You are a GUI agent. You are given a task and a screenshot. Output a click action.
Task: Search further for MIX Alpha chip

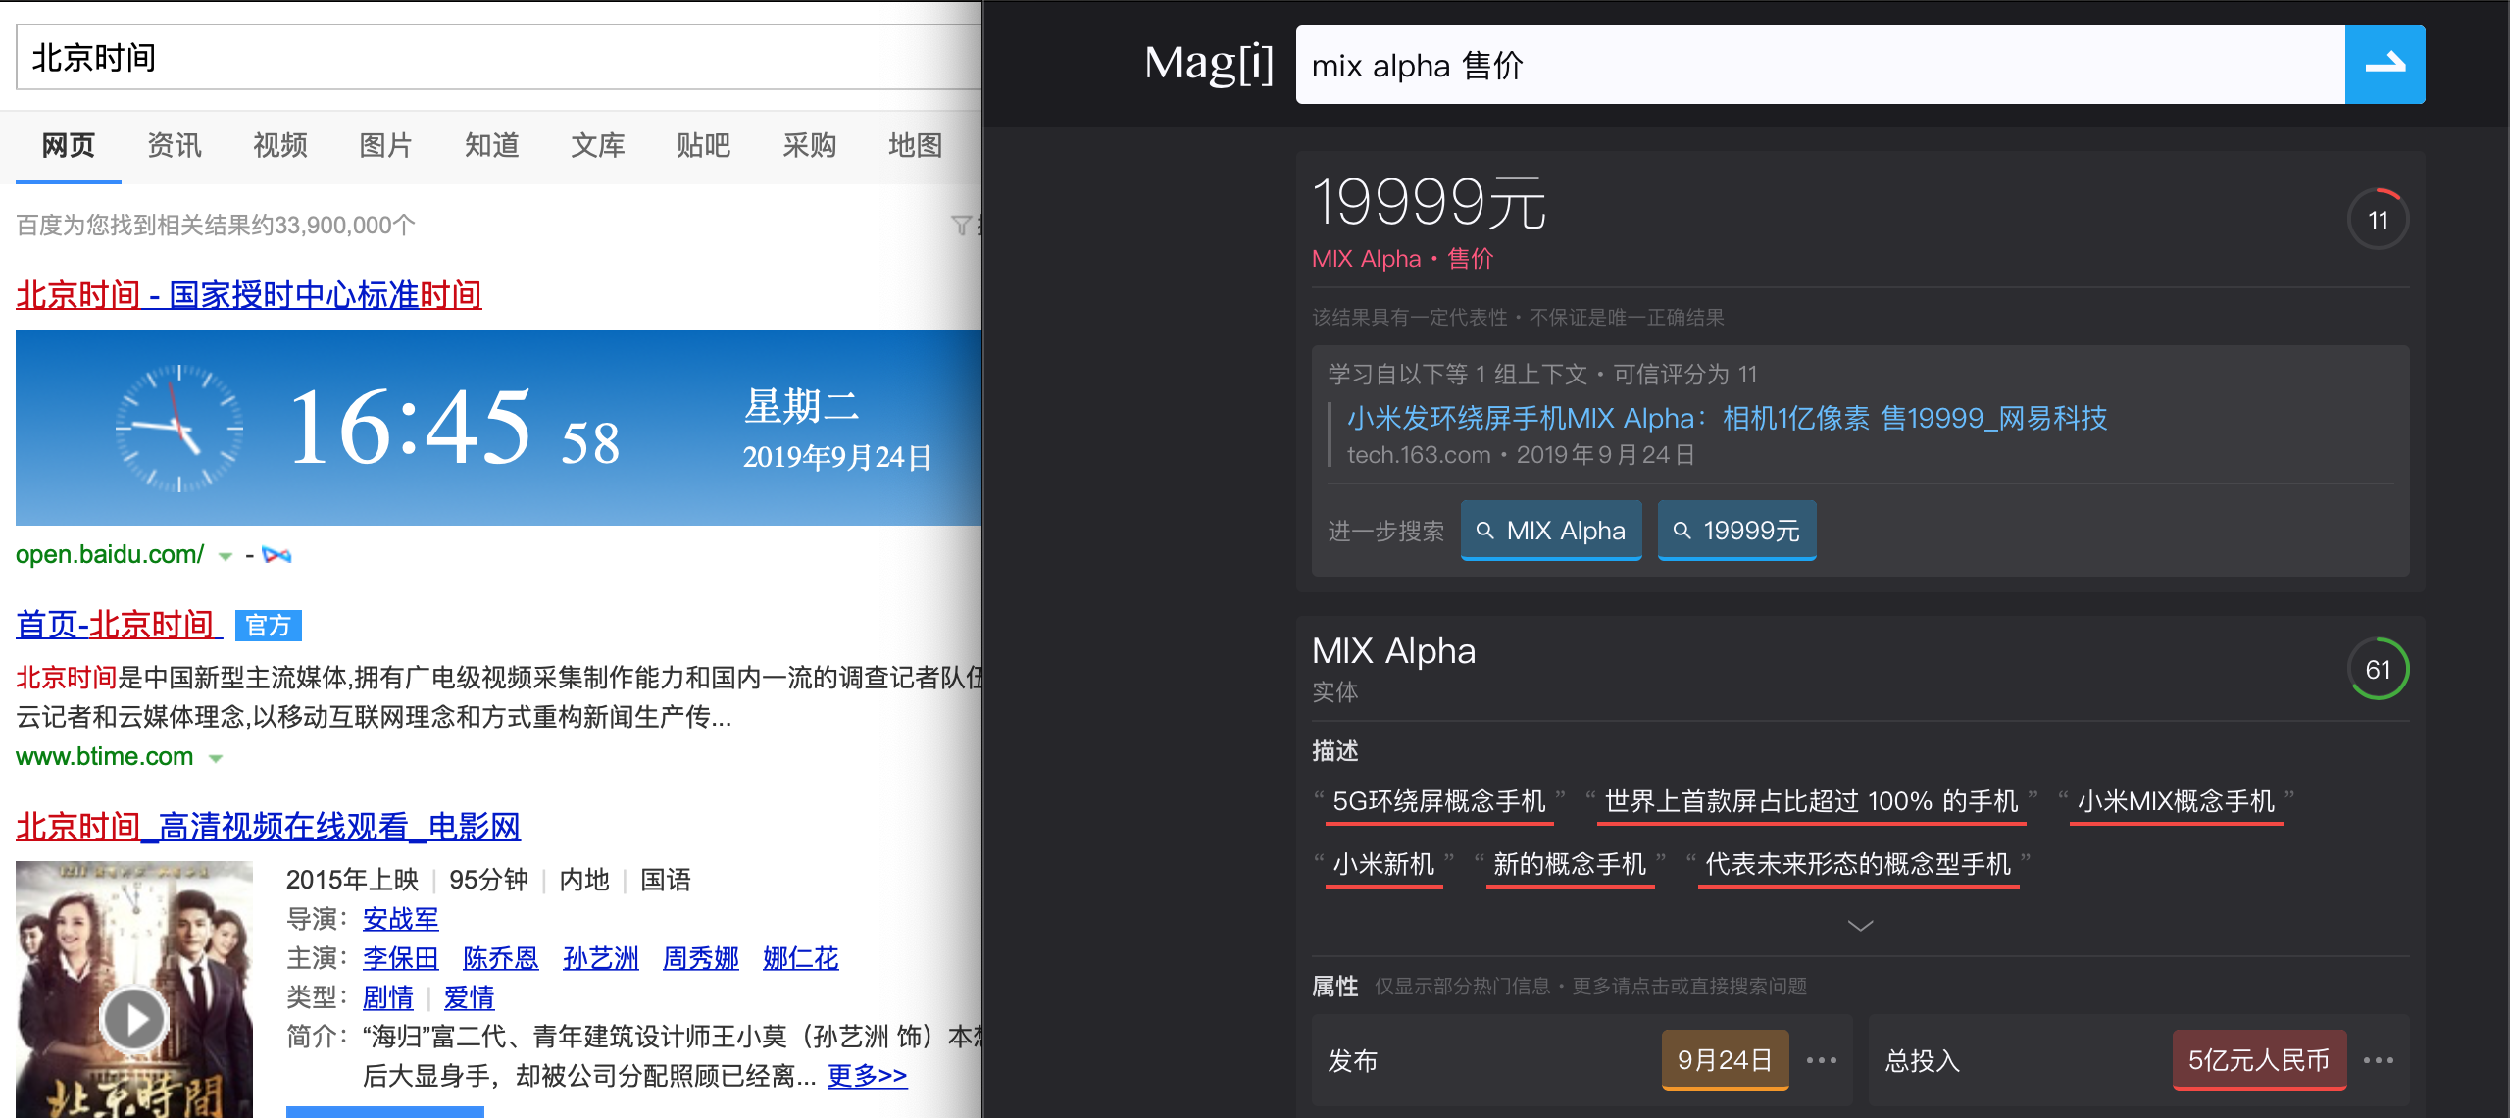[x=1551, y=531]
